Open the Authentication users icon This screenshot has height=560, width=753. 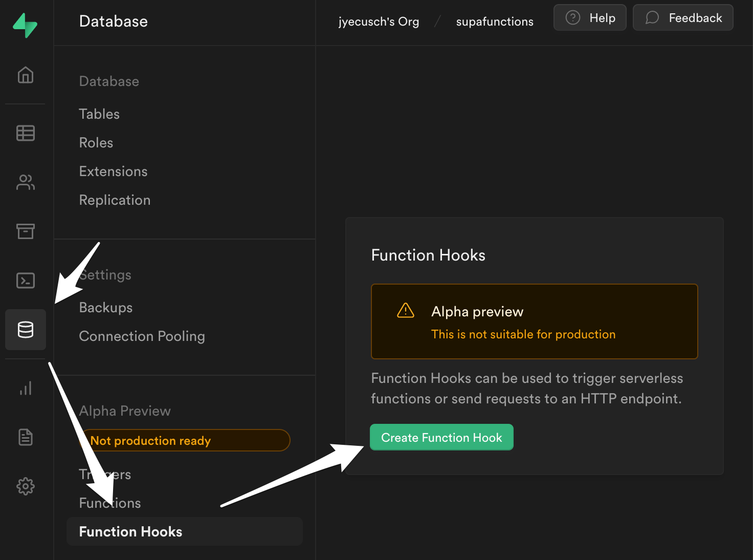click(x=25, y=182)
